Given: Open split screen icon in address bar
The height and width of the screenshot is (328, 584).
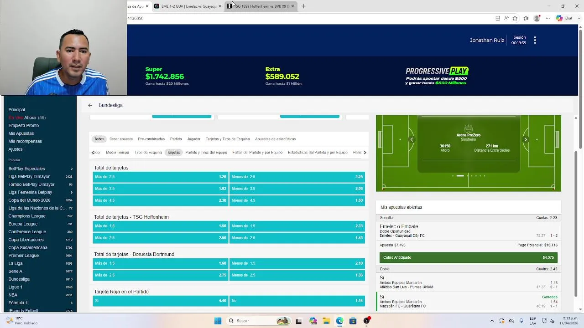Looking at the screenshot, I should 498,18.
